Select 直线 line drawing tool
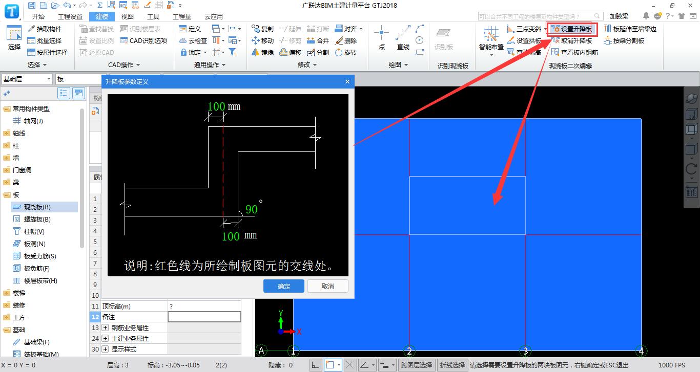 tap(403, 38)
